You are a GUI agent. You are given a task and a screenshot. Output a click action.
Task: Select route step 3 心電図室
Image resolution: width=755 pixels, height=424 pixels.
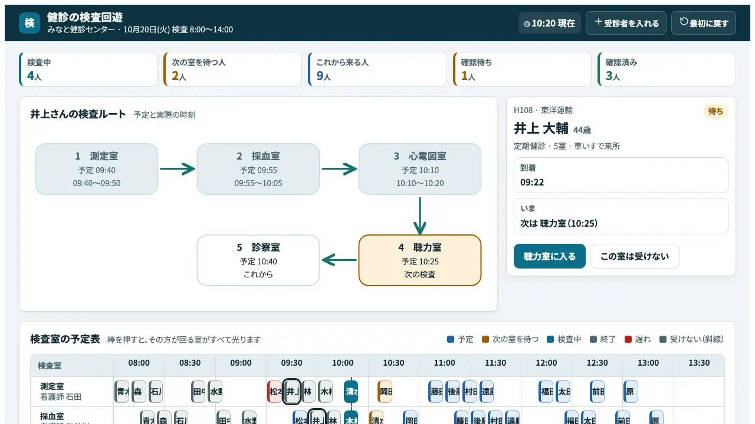pos(420,169)
